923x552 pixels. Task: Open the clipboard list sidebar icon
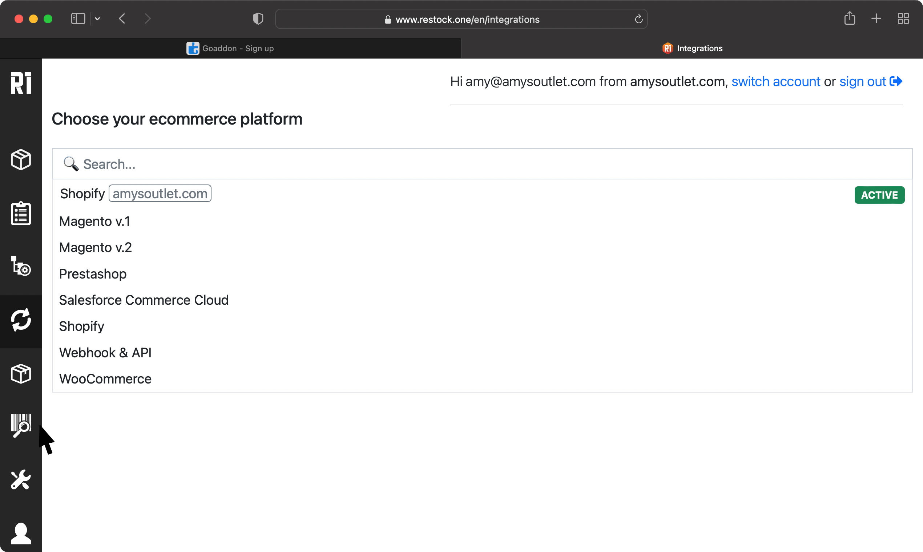21,214
